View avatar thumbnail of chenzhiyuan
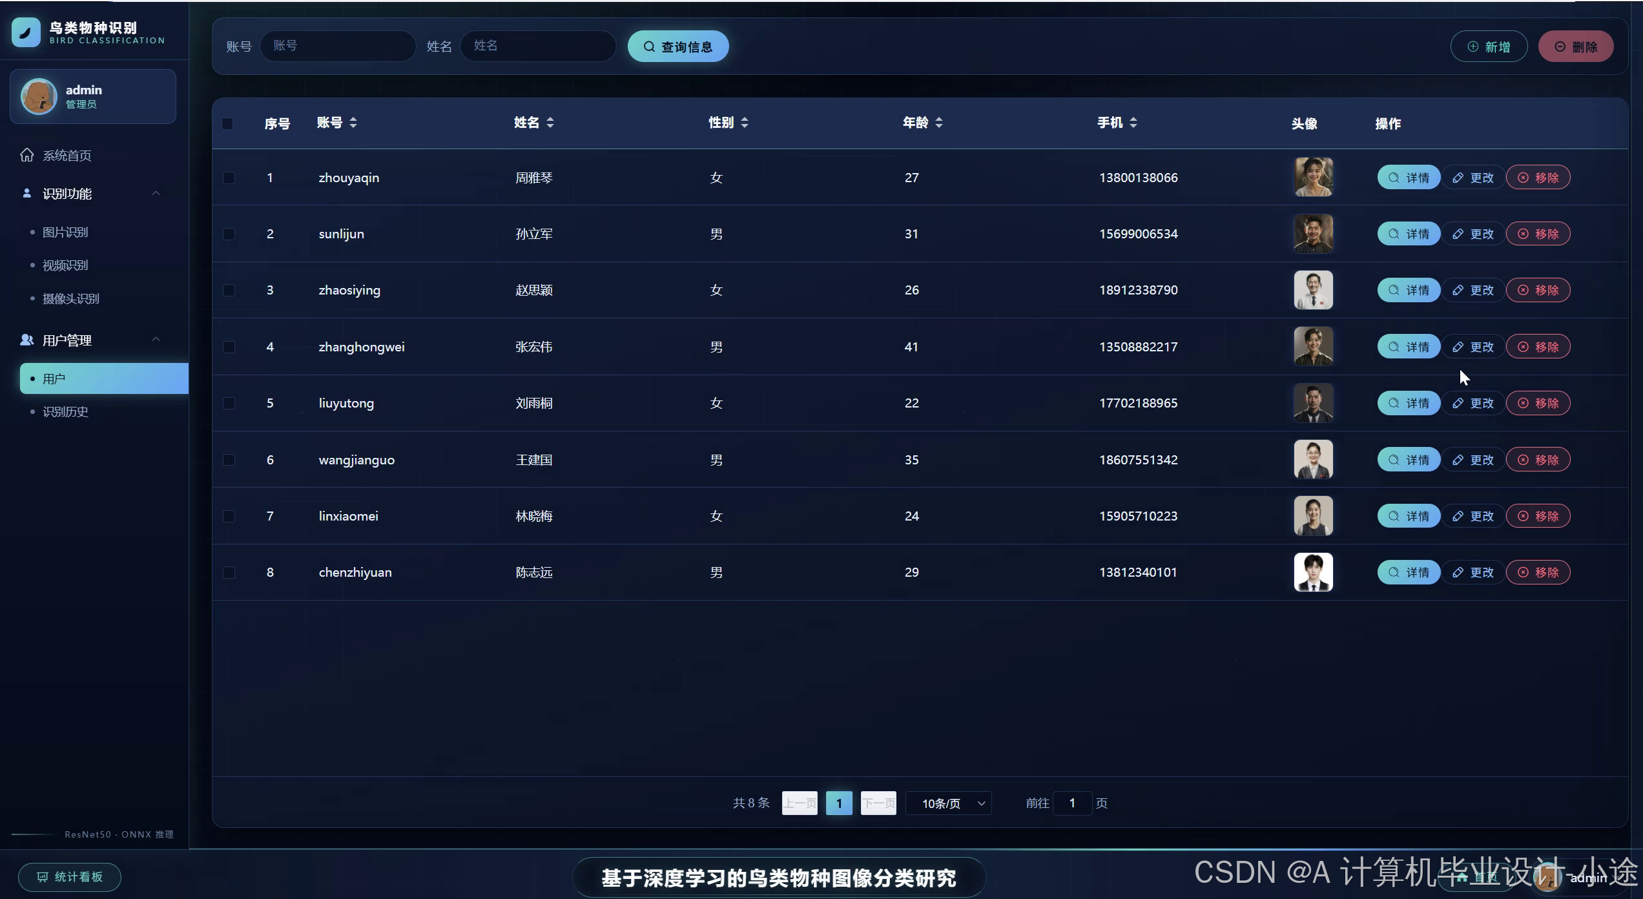The width and height of the screenshot is (1643, 899). tap(1314, 572)
